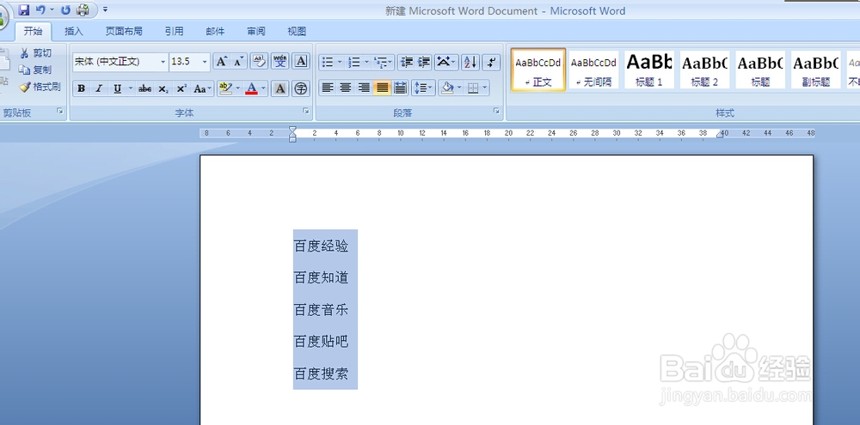Viewport: 860px width, 425px height.
Task: Click the 剪切 (cut) button
Action: coord(36,53)
